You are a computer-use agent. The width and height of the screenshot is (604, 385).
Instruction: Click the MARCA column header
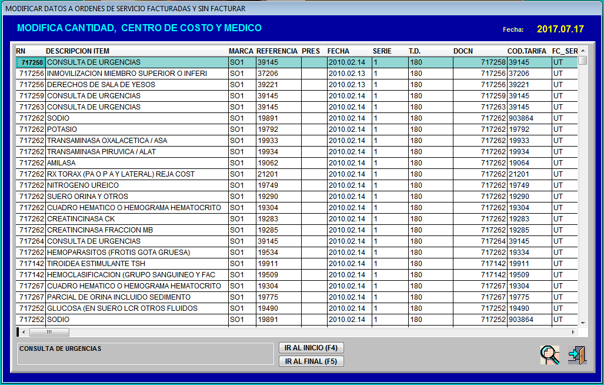[241, 51]
